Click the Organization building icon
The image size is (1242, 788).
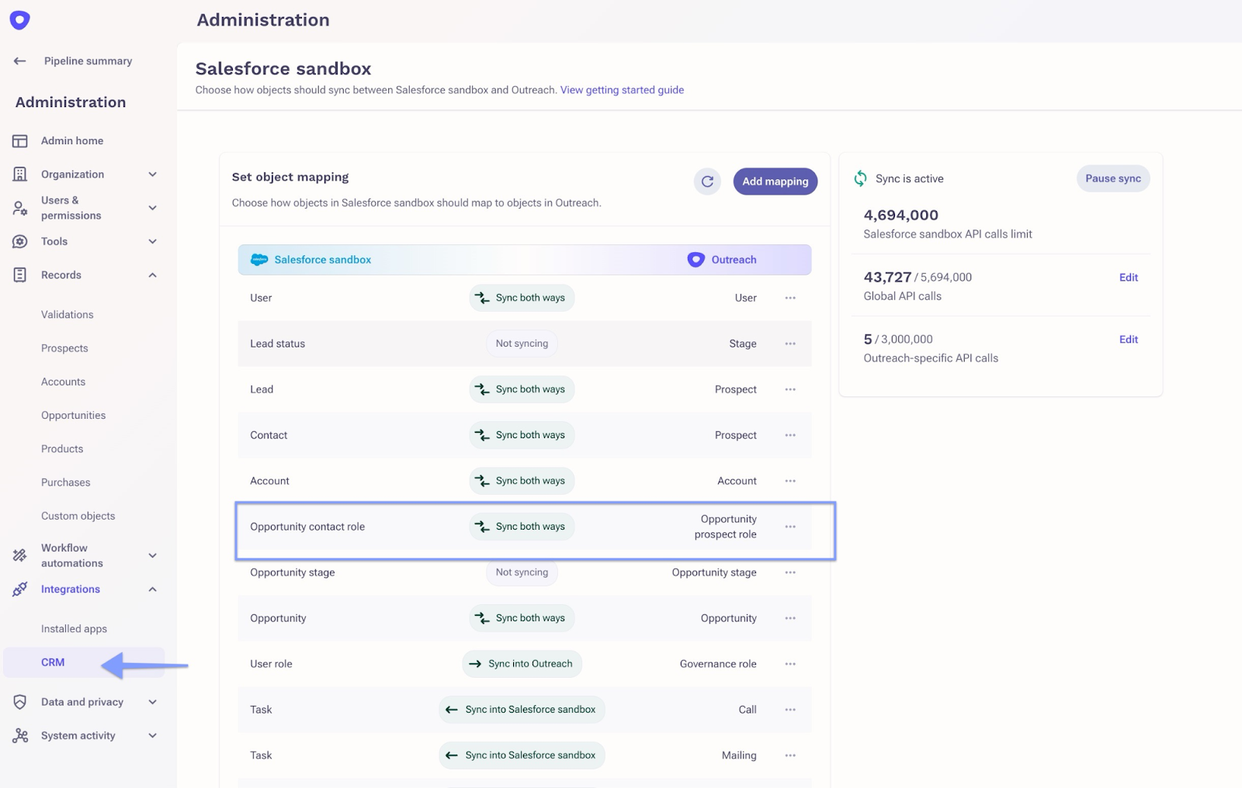click(x=20, y=175)
